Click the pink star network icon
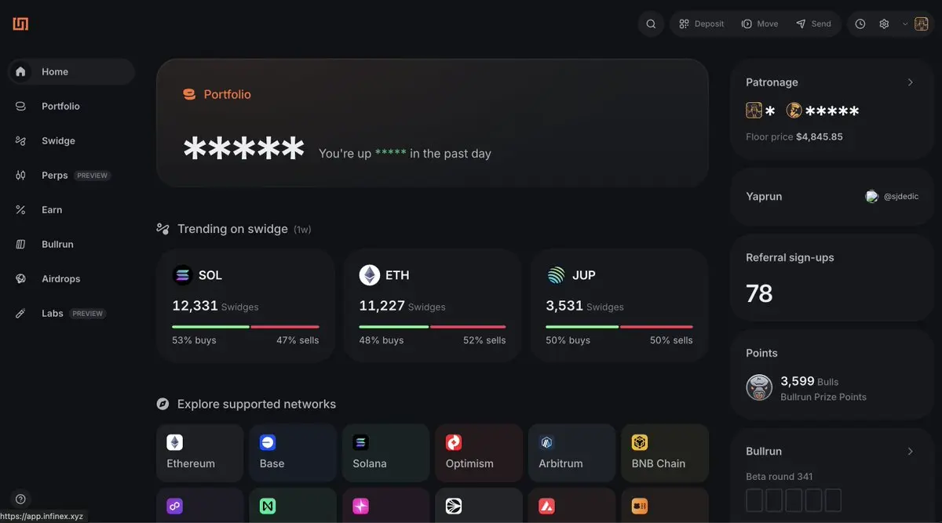 361,506
